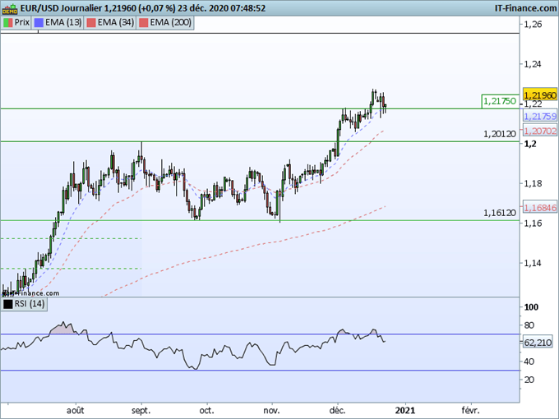559x419 pixels.
Task: Click the 80 RSI axis value
Action: 529,325
